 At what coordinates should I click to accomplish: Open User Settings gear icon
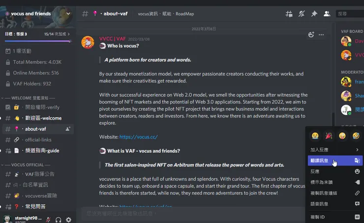point(69,220)
